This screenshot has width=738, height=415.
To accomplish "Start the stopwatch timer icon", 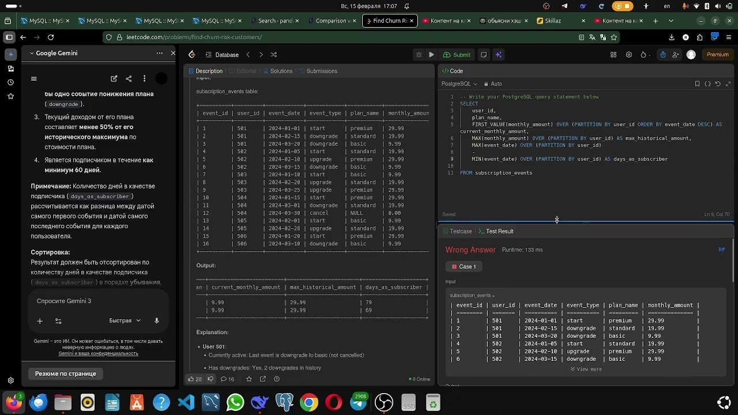I will pos(663,55).
